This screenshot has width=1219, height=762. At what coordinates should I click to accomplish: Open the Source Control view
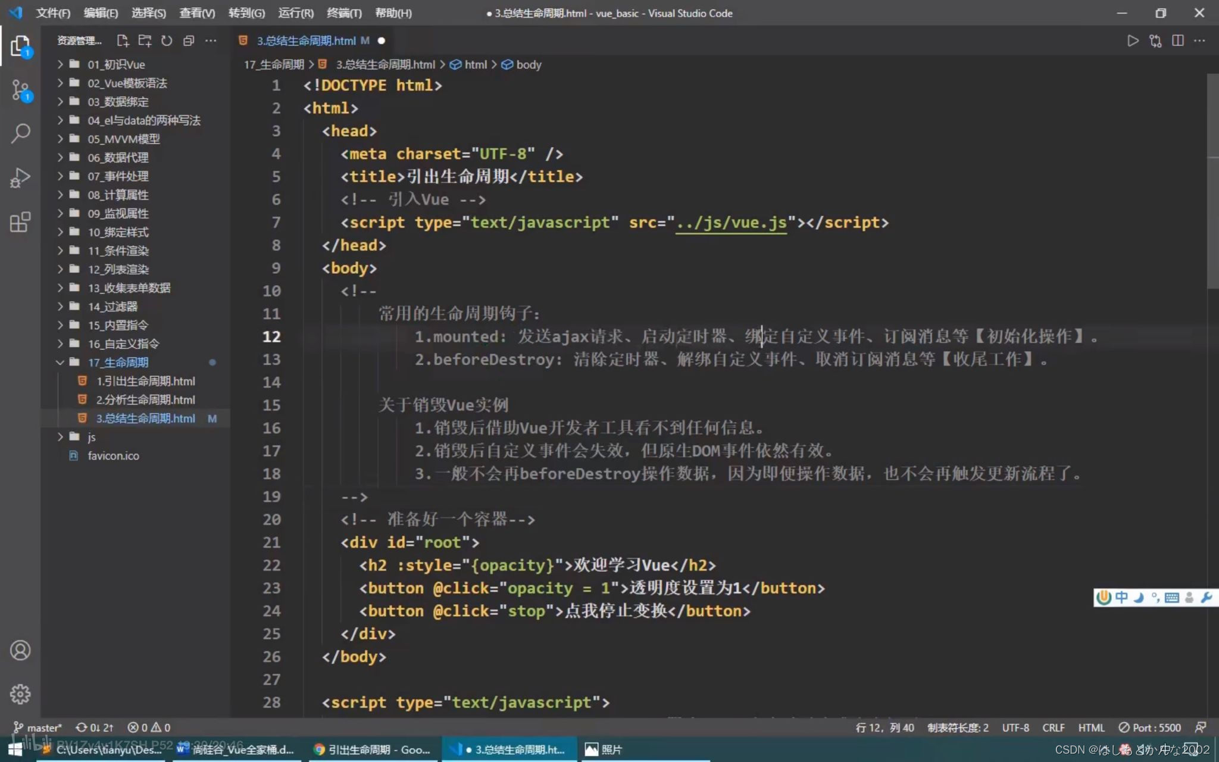(20, 90)
